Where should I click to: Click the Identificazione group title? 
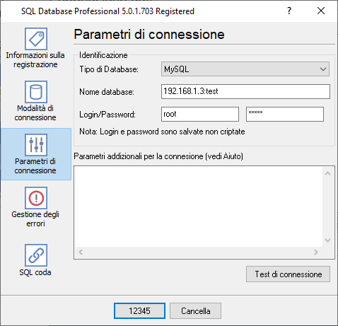pyautogui.click(x=103, y=55)
